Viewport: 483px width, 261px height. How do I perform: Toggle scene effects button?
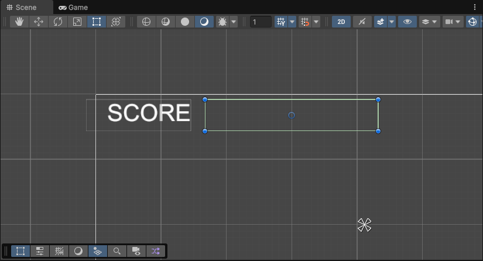pyautogui.click(x=381, y=22)
